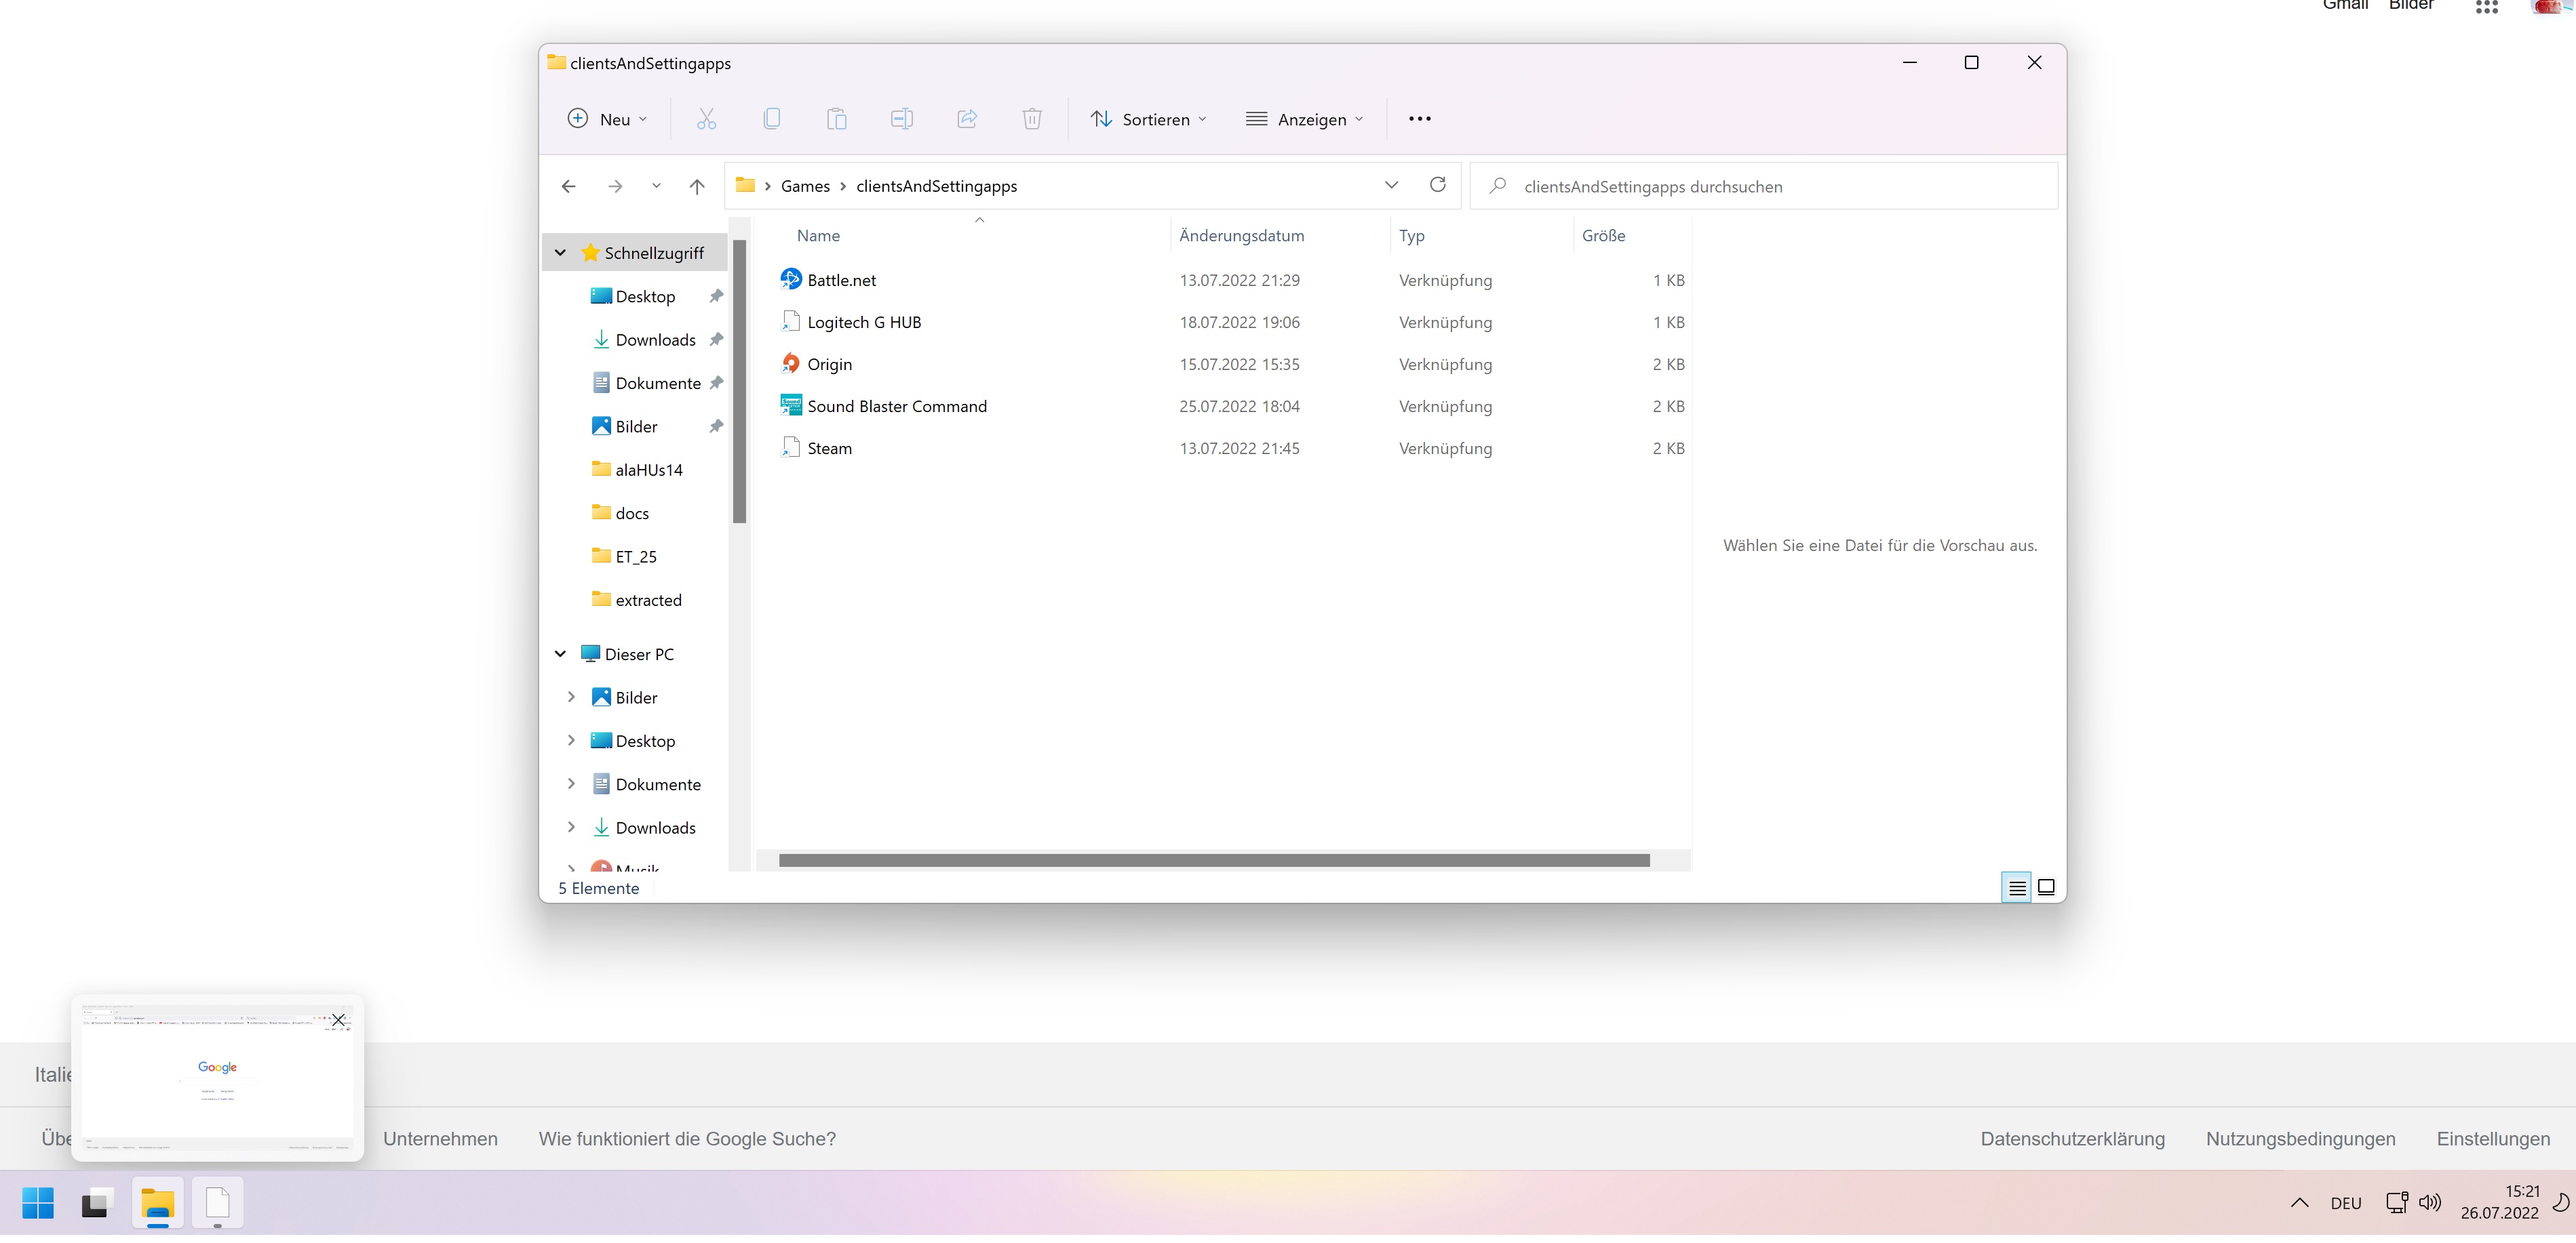Expand the Schnellzugriff section
Viewport: 2576px width, 1243px height.
(x=559, y=251)
